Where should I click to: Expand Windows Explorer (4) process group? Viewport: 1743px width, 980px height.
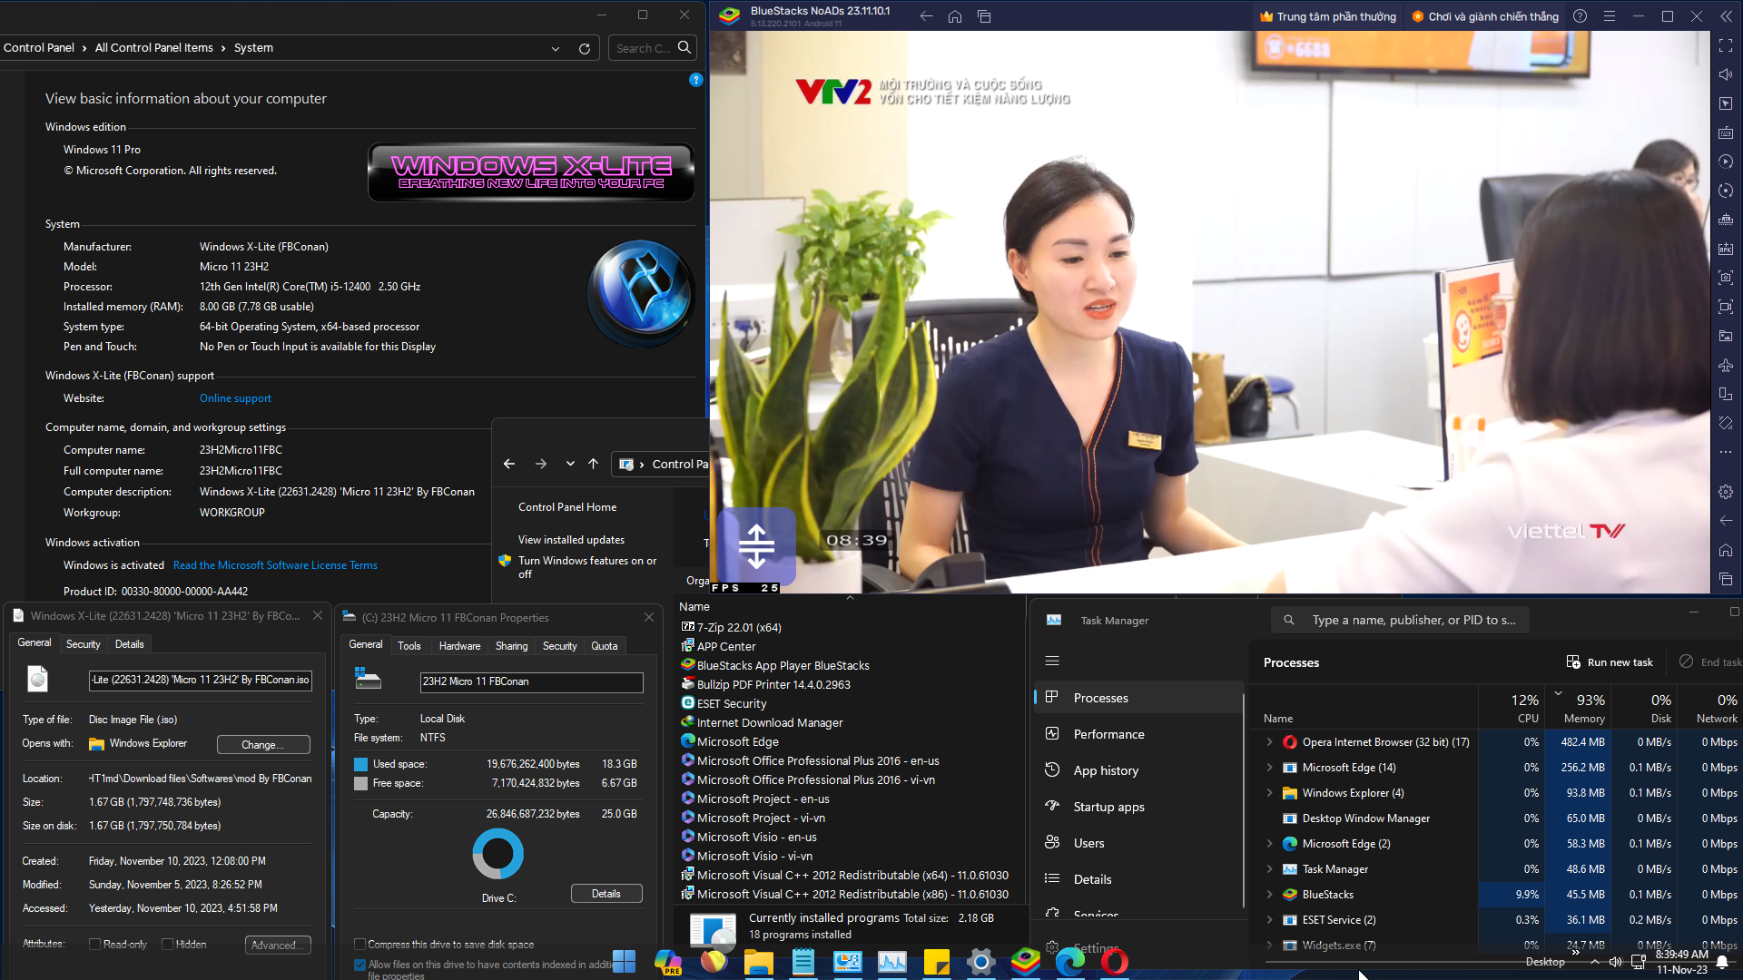point(1270,793)
